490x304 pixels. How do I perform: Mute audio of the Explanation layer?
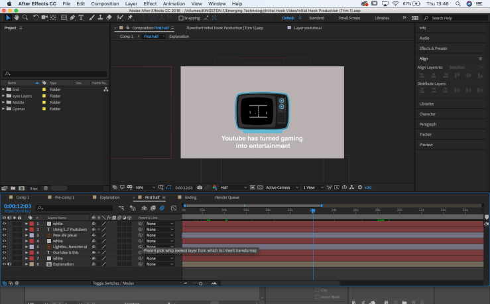point(9,264)
